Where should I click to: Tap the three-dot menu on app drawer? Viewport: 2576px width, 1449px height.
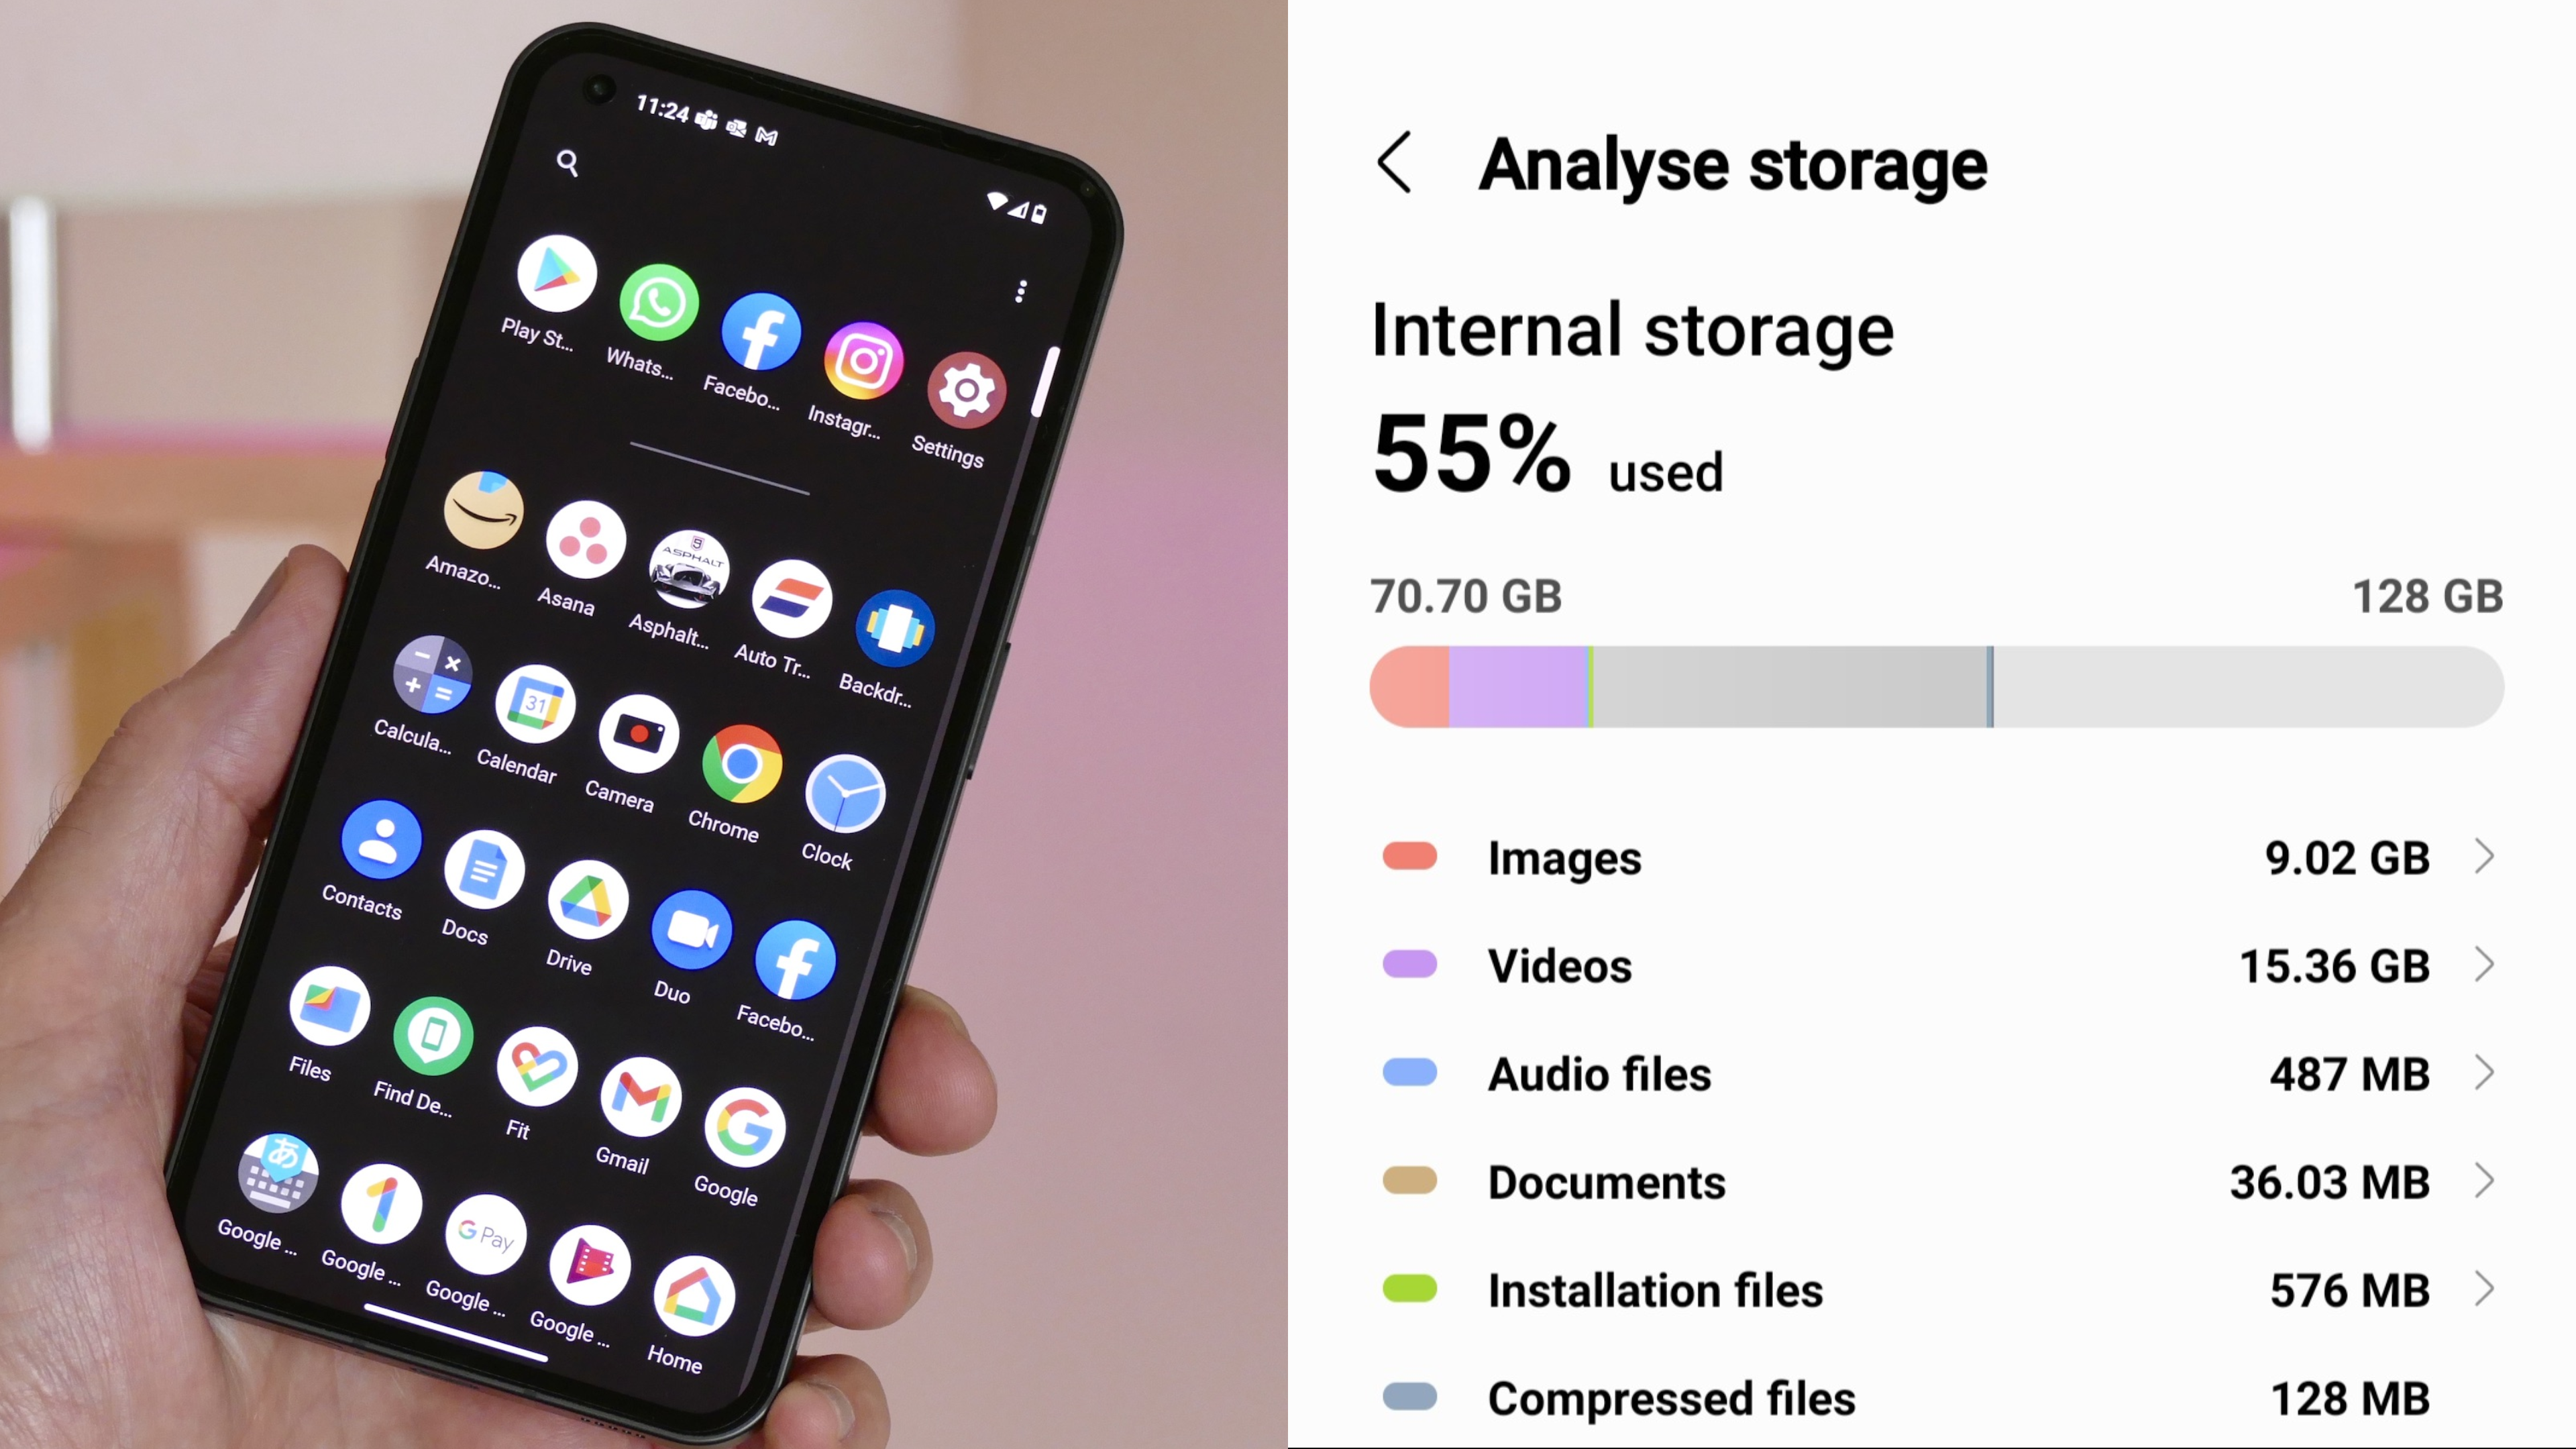point(1021,292)
